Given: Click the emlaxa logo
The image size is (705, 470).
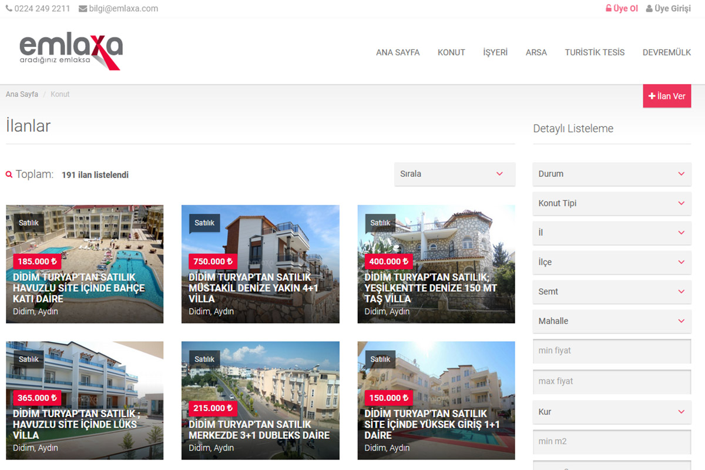Looking at the screenshot, I should pos(71,51).
